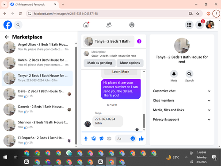Click the purple conversation info icon
This screenshot has width=221, height=166.
point(139,41)
